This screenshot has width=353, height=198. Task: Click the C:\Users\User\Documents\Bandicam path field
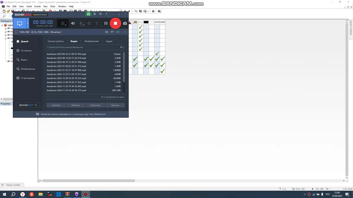click(x=83, y=47)
